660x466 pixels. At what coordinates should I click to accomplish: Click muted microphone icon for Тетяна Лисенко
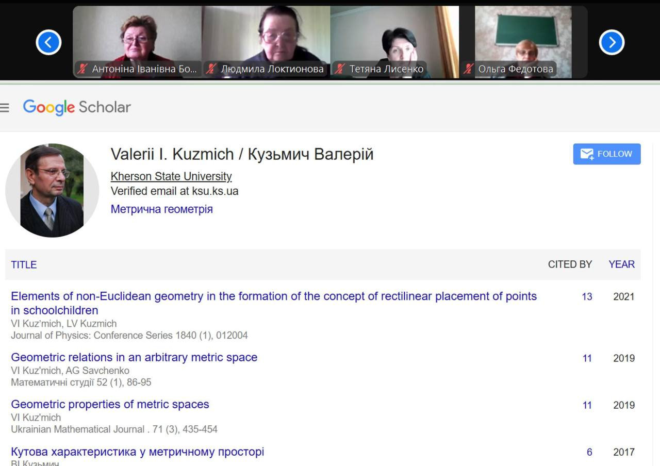339,69
